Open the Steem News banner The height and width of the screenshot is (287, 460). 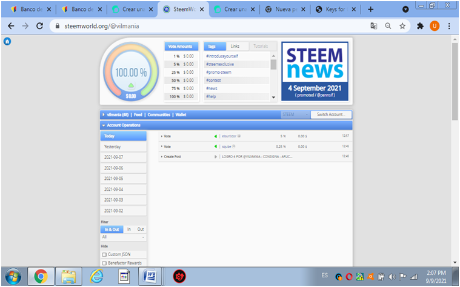coord(315,71)
